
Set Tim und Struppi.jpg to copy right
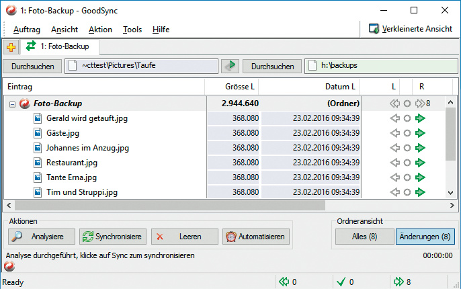pos(420,192)
